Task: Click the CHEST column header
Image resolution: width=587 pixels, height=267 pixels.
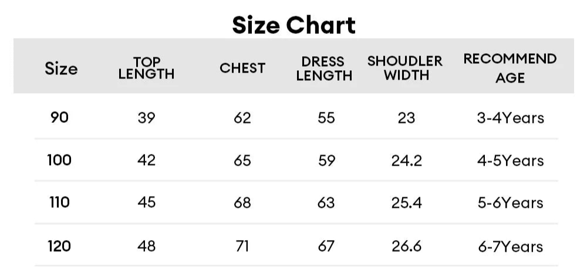Action: (242, 68)
